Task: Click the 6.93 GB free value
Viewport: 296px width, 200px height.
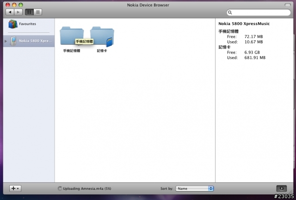Action: point(252,52)
